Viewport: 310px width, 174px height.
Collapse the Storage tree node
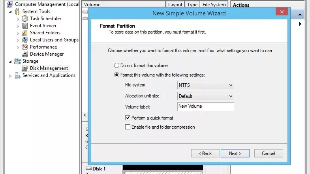click(x=11, y=62)
